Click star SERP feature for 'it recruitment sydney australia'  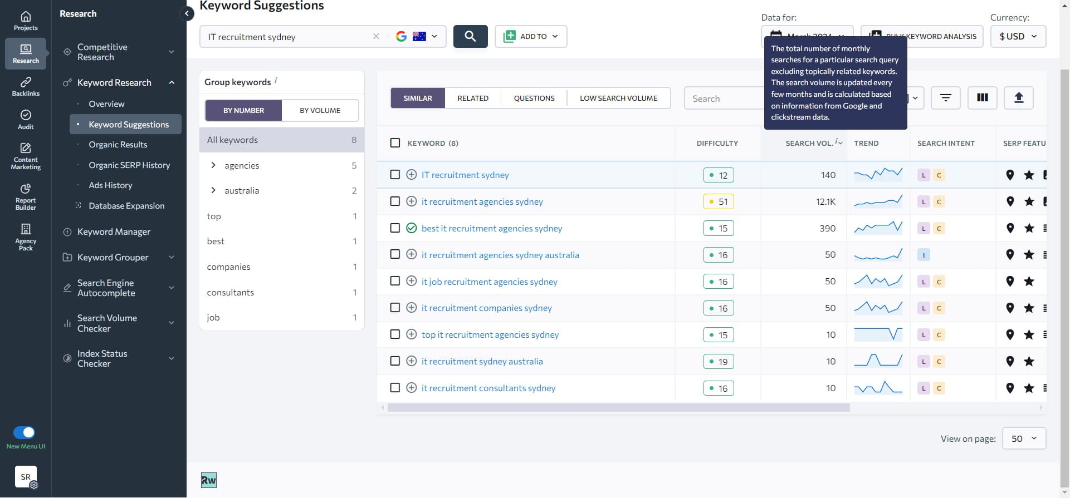[x=1029, y=361]
